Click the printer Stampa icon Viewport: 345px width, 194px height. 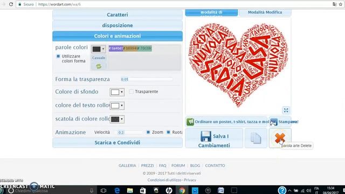click(x=273, y=122)
